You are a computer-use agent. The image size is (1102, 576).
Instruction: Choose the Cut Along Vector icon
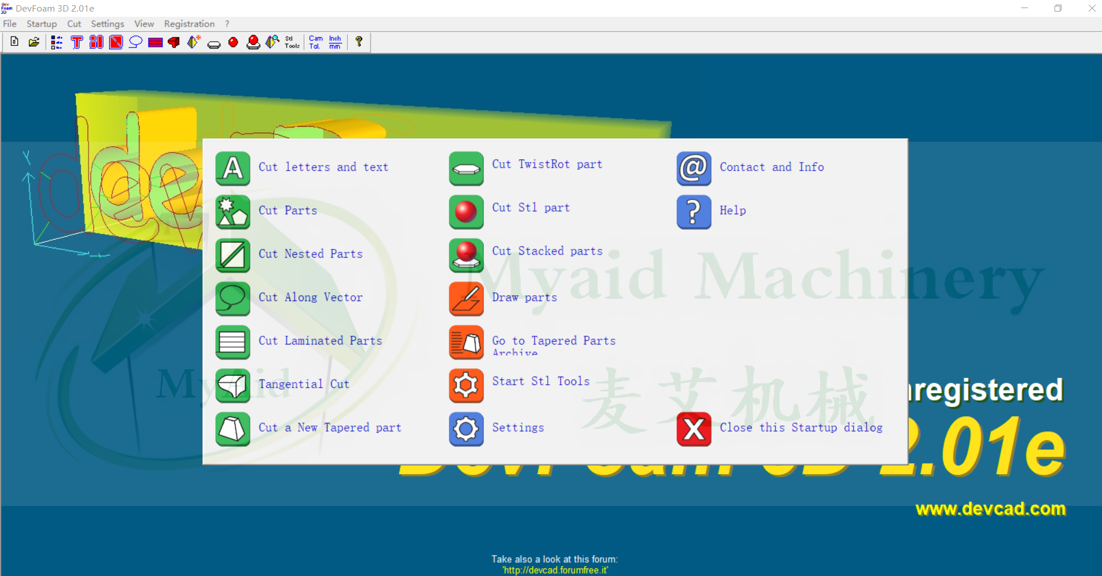point(233,299)
